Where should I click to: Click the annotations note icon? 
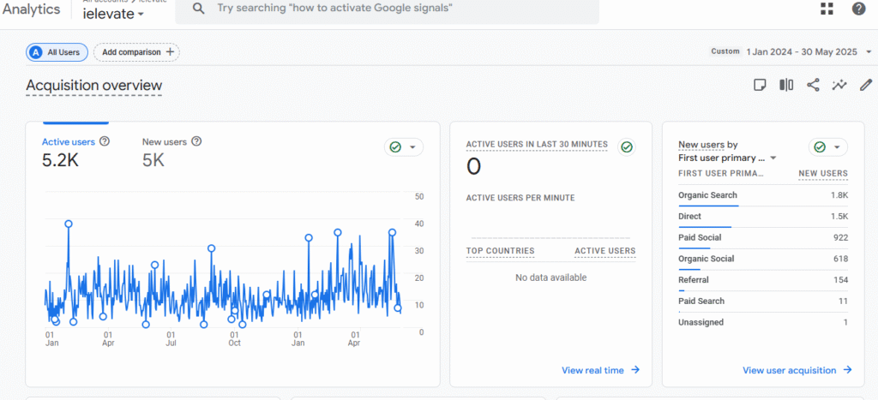tap(759, 85)
